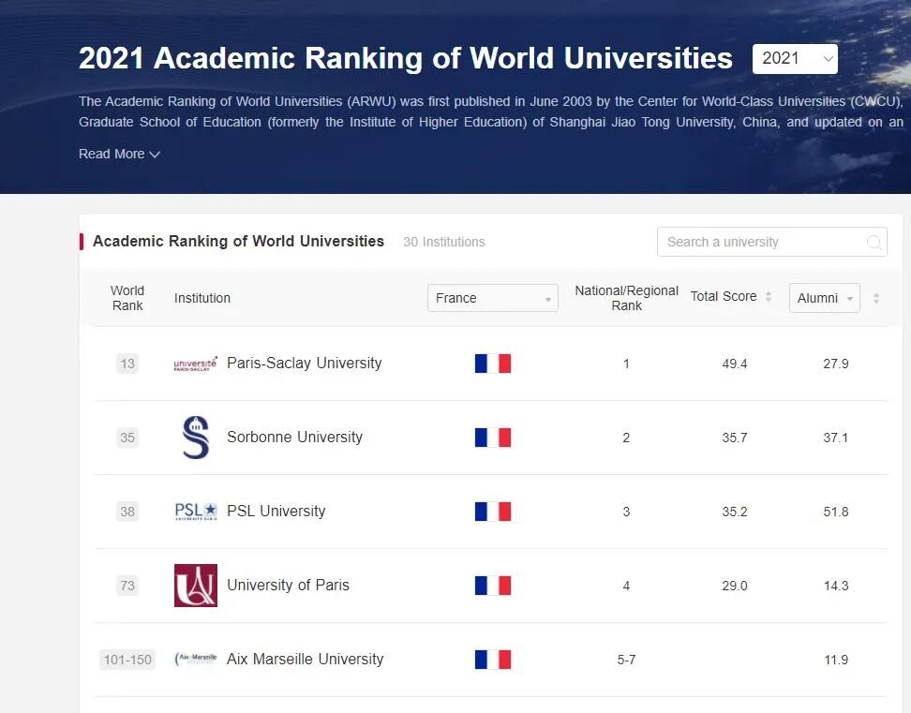911x713 pixels.
Task: Click the Aix Marseille University logo
Action: point(196,659)
